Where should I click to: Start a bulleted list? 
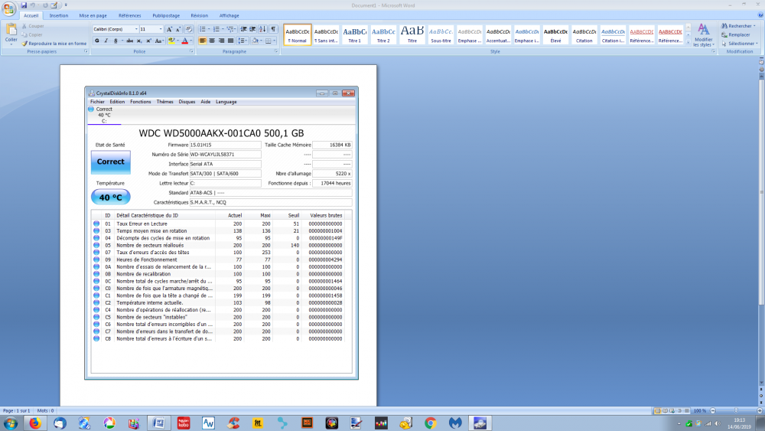pos(202,29)
